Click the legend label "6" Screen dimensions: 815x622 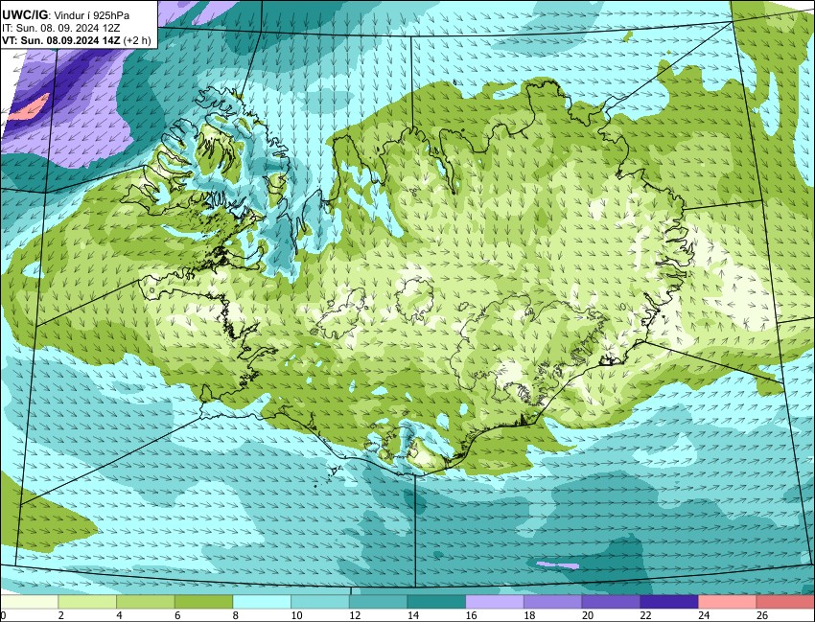[177, 615]
